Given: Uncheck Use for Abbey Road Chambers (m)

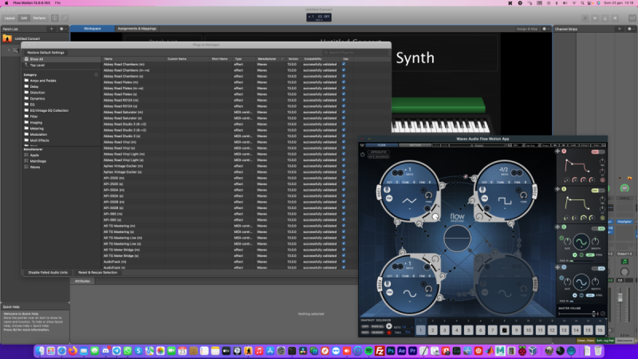Looking at the screenshot, I should point(344,64).
